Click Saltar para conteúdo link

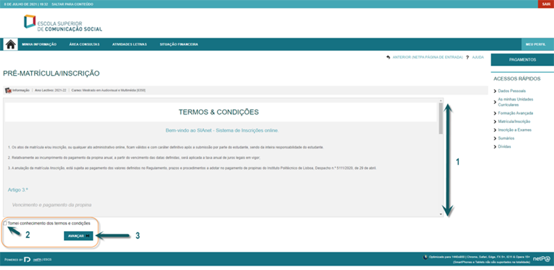tap(72, 4)
